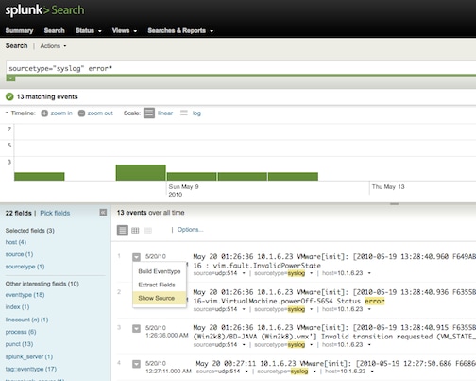The image size is (476, 381).
Task: Select the source (1) field
Action: click(19, 254)
